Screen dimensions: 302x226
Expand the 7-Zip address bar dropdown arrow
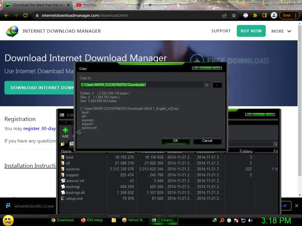[x=276, y=144]
